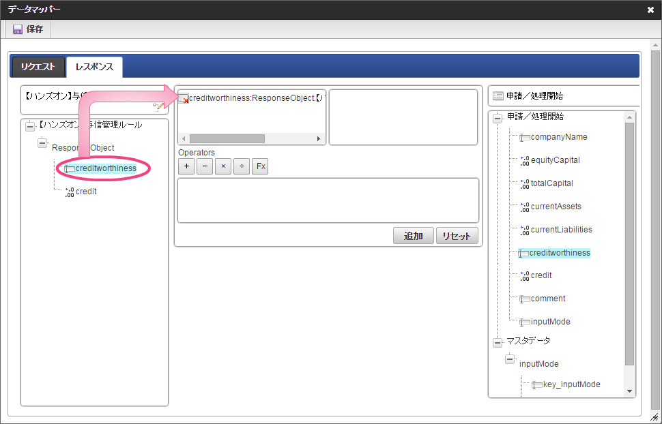Image resolution: width=662 pixels, height=424 pixels.
Task: Click the numeric icon beside equityCapital
Action: pos(525,161)
